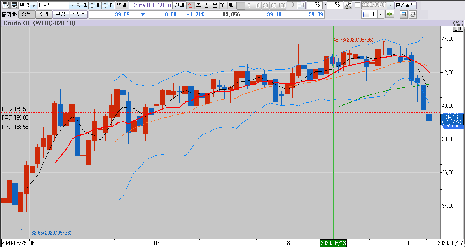Viewport: 465px width, 247px height.
Task: Select the 10 interval button
Action: point(257,5)
